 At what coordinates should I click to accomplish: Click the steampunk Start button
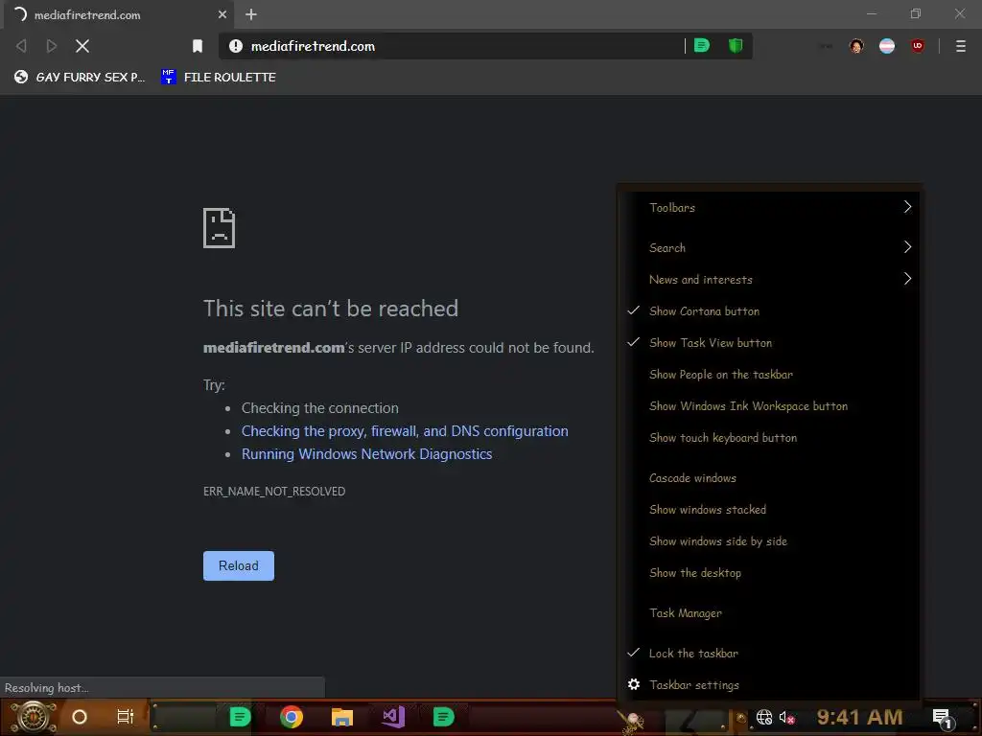pyautogui.click(x=34, y=717)
